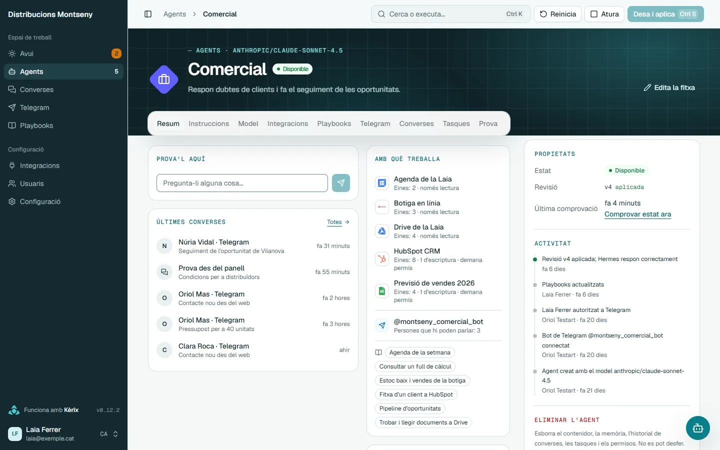
Task: Open the CA language switcher
Action: (x=109, y=434)
